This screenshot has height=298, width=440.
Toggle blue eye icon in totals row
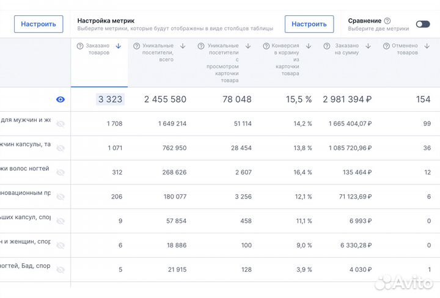tap(61, 100)
